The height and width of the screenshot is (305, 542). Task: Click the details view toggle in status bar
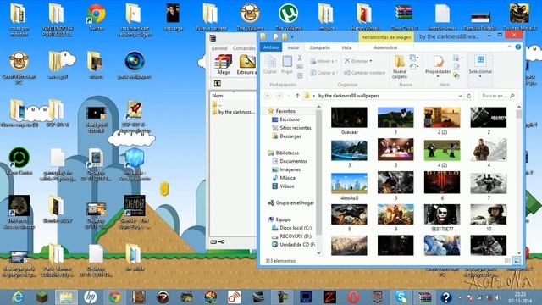point(507,261)
